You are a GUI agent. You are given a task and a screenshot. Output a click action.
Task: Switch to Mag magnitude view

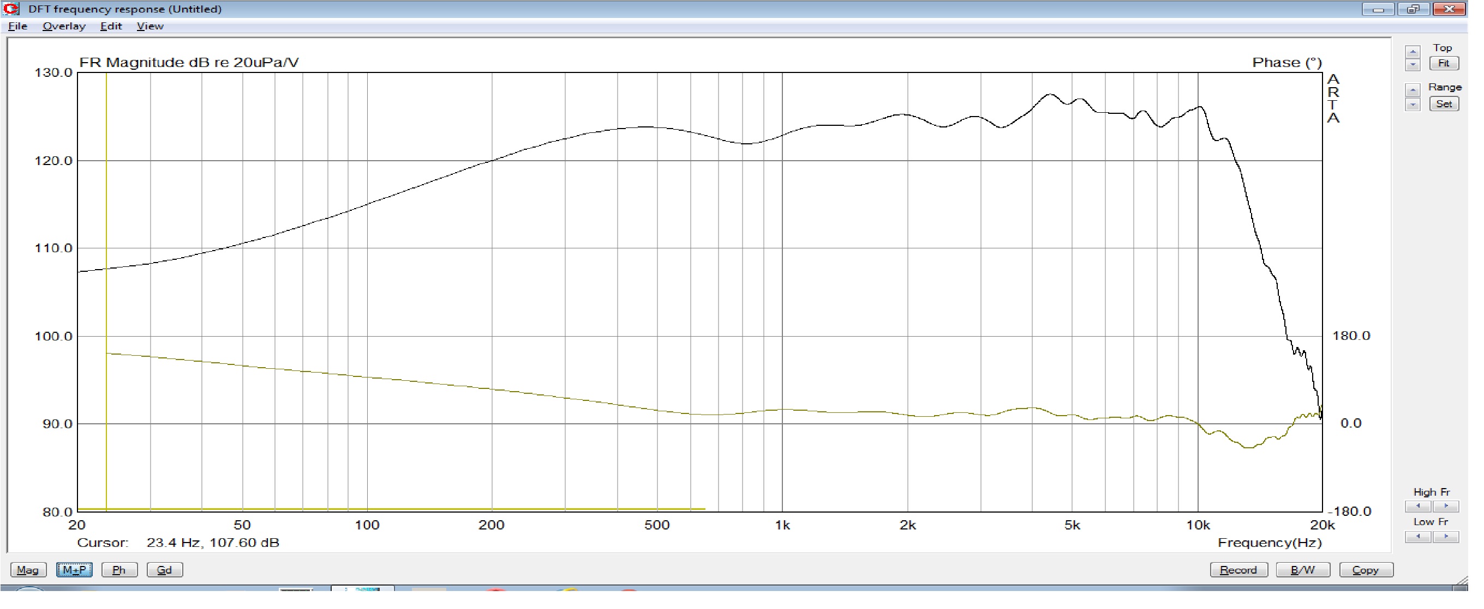pos(28,570)
